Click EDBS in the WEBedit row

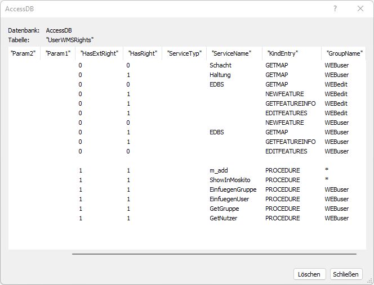tap(217, 84)
